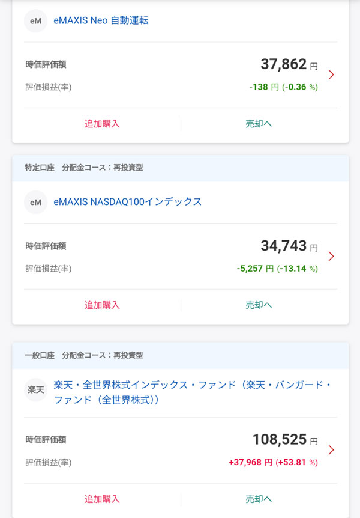The width and height of the screenshot is (360, 518).
Task: Click the 108,525 円 valuation amount
Action: coord(284,440)
